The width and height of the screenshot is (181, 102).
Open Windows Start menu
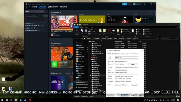(2, 100)
